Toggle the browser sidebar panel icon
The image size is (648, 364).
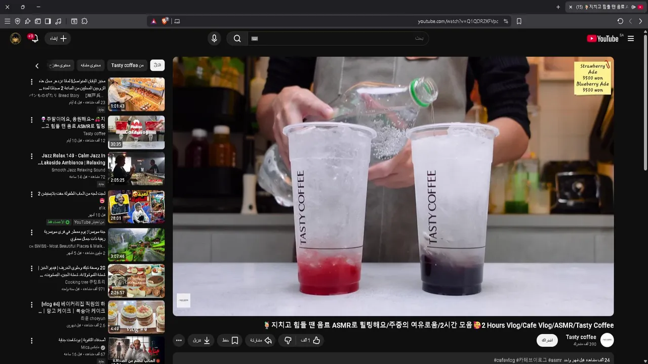48,21
